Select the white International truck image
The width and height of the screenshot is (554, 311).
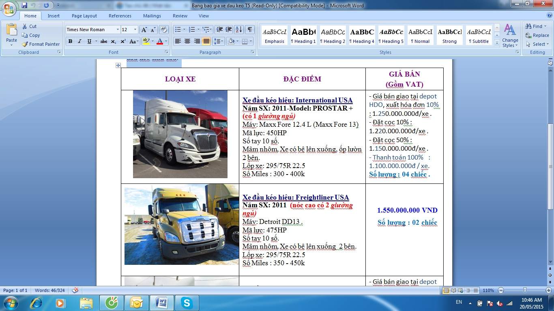click(180, 134)
